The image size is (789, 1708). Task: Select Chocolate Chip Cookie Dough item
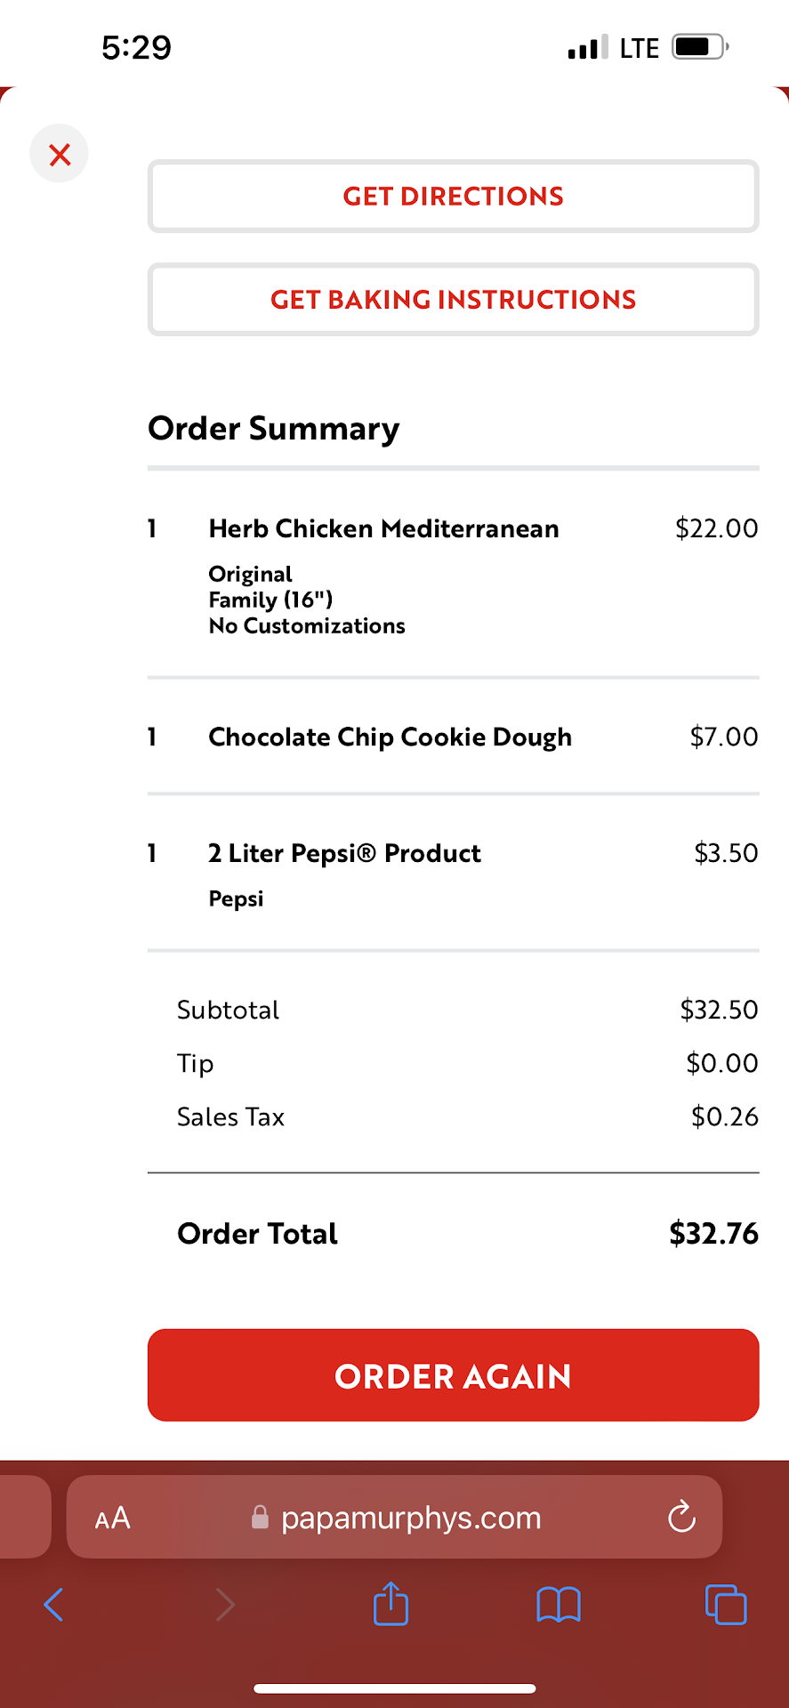tap(390, 737)
